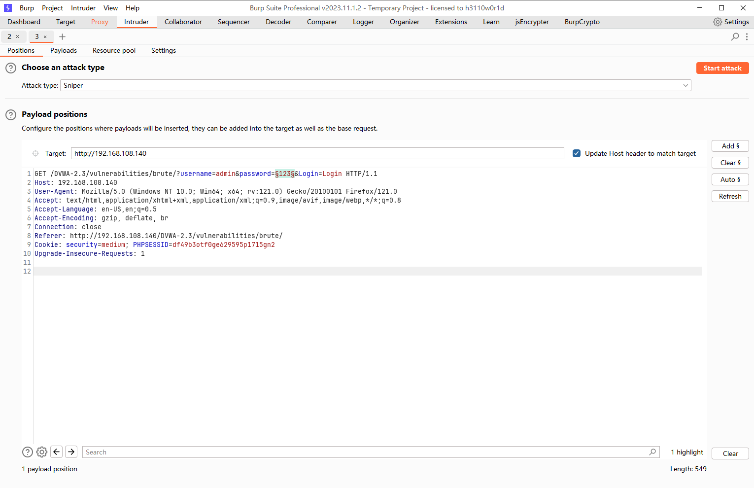Open the Resource pool sub-tab
Viewport: 754px width, 488px height.
114,50
